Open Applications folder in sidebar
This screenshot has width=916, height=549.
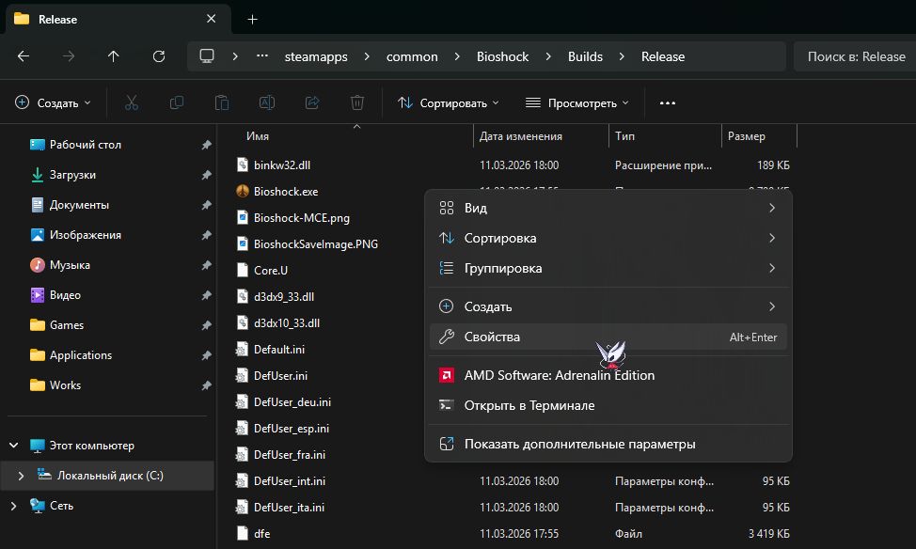pyautogui.click(x=80, y=355)
